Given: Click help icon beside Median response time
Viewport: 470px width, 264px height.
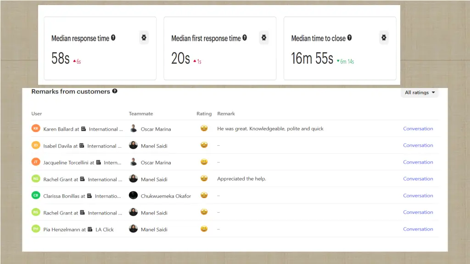Looking at the screenshot, I should (x=113, y=38).
